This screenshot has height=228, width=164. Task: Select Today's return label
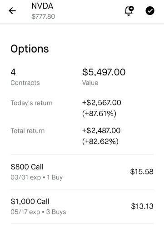pyautogui.click(x=31, y=103)
